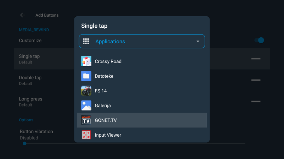The height and width of the screenshot is (159, 284).
Task: Toggle the Customize switch
Action: click(x=259, y=40)
